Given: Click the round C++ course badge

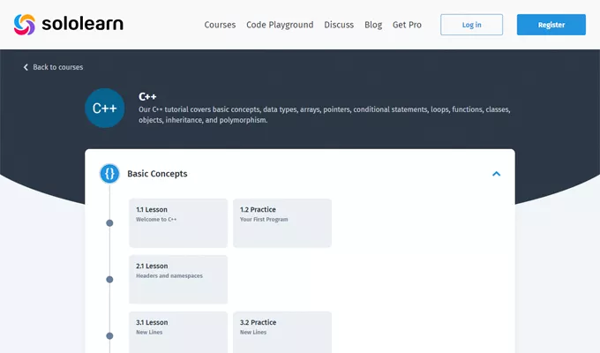Looking at the screenshot, I should 104,108.
